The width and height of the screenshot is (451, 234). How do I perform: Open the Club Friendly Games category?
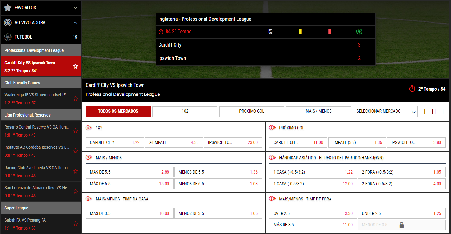tap(41, 83)
